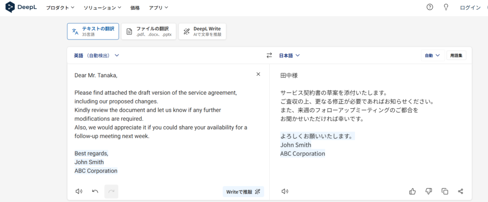The height and width of the screenshot is (202, 488).
Task: Click ログイン link
Action: [470, 8]
